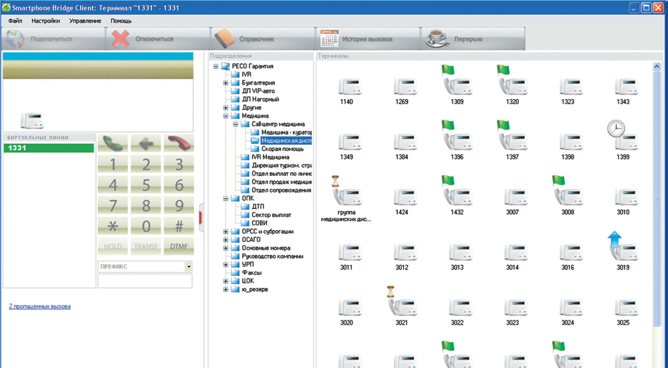Click the TRANSF. transfer button
668x368 pixels.
pyautogui.click(x=146, y=247)
